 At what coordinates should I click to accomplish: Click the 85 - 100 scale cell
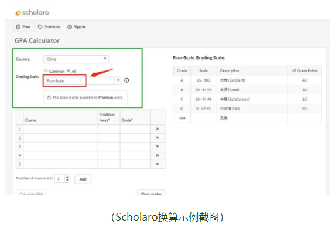click(203, 80)
